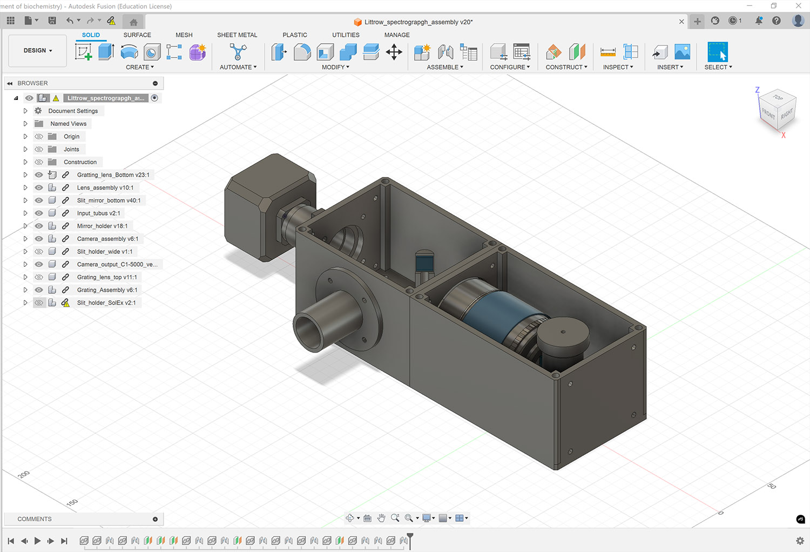Expand the Construction folder node
This screenshot has width=810, height=552.
(25, 162)
